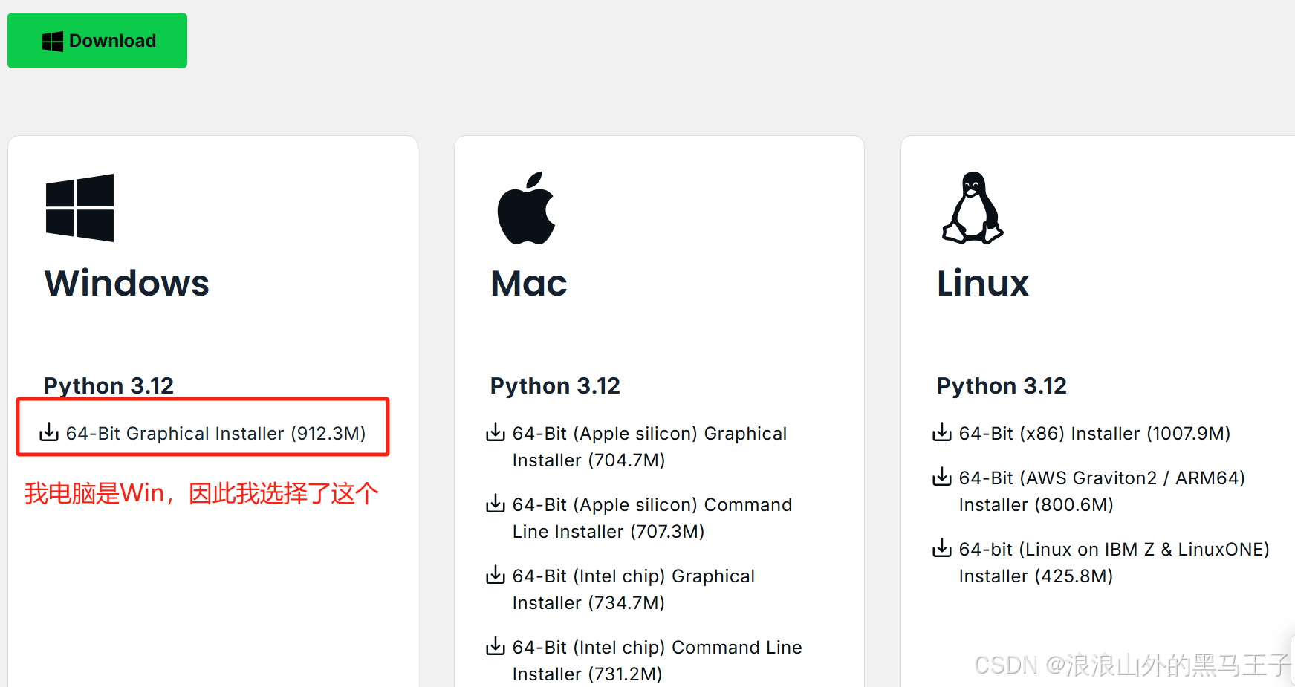Click the Linux heading text
The width and height of the screenshot is (1295, 687).
pyautogui.click(x=983, y=283)
